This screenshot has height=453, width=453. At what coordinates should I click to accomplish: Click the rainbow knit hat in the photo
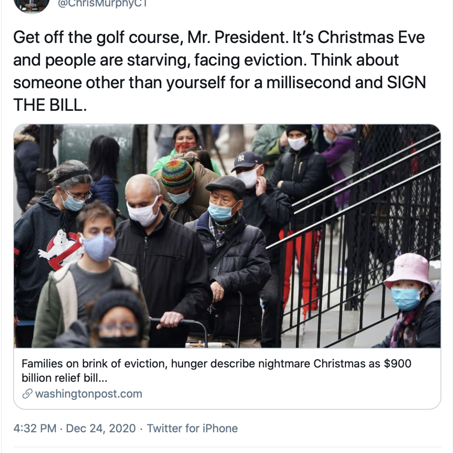click(x=177, y=174)
